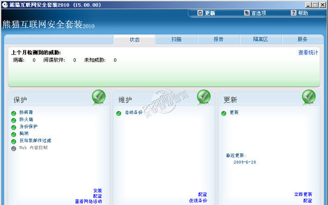Screen dimensions: 328x205
Task: Click the 保护 panel heading
Action: point(20,100)
